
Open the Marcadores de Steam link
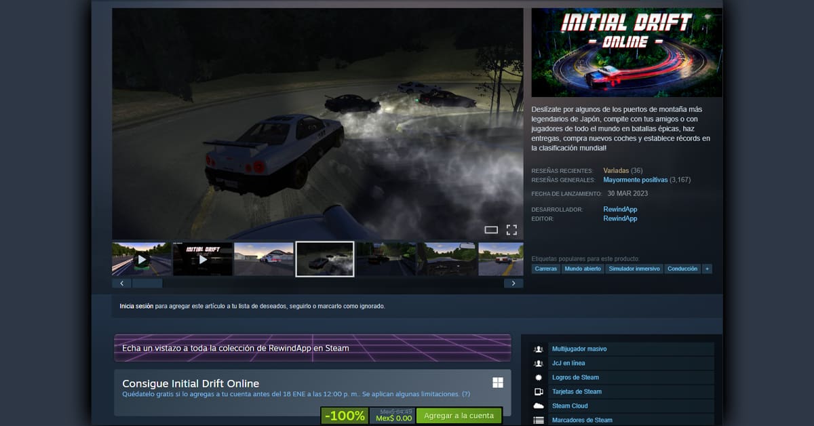click(x=582, y=420)
